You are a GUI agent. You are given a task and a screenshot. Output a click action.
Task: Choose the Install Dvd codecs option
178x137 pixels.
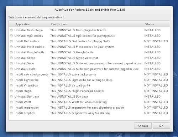(x=11, y=41)
